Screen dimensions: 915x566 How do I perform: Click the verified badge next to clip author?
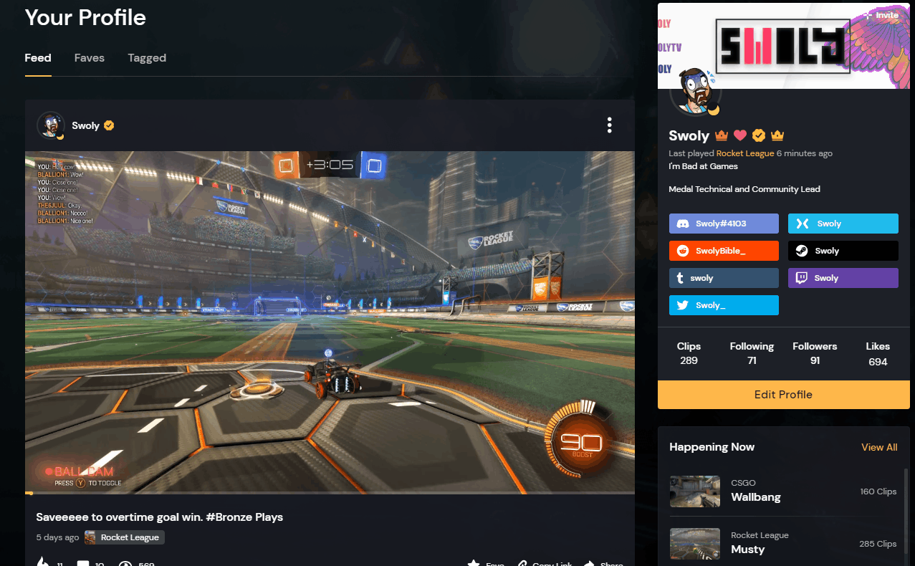pyautogui.click(x=109, y=125)
